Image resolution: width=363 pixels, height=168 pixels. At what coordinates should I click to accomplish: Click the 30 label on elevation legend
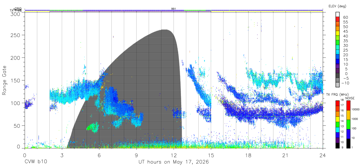pos(345,46)
